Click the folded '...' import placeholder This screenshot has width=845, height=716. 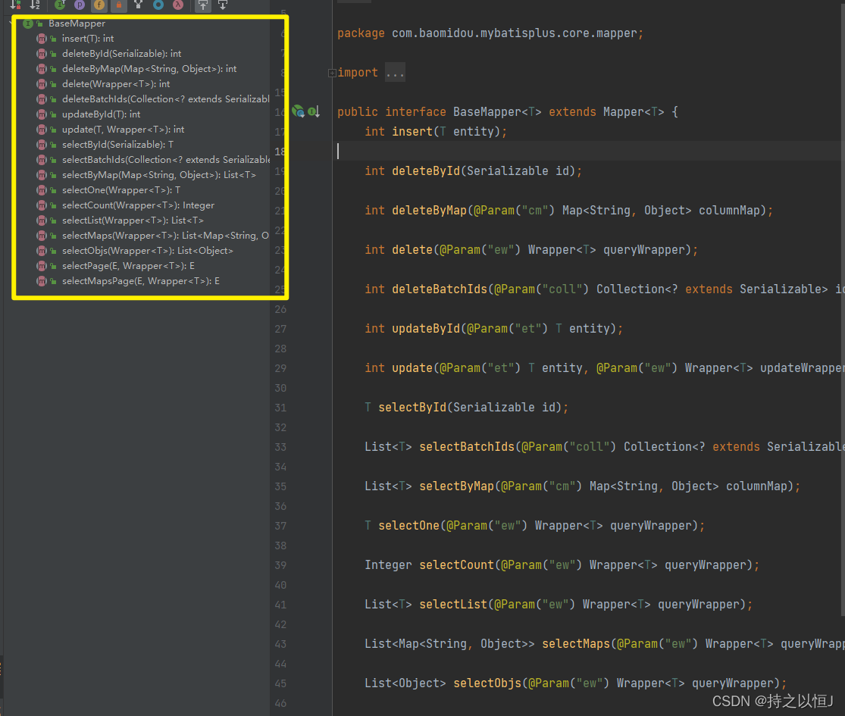point(395,73)
